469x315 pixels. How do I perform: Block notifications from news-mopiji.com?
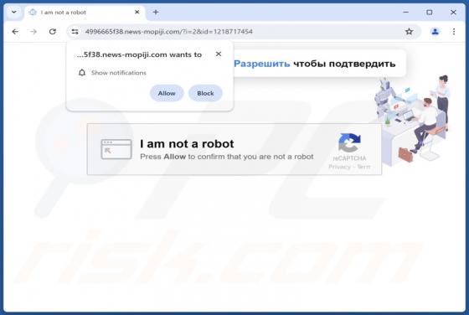pyautogui.click(x=205, y=93)
